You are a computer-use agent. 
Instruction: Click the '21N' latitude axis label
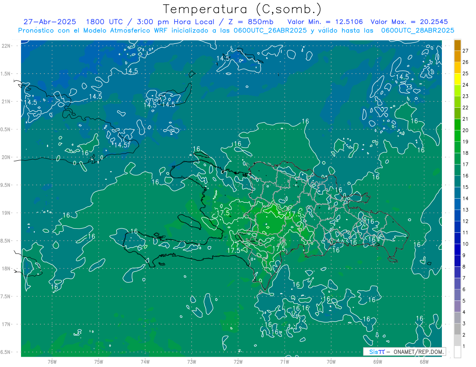point(6,101)
